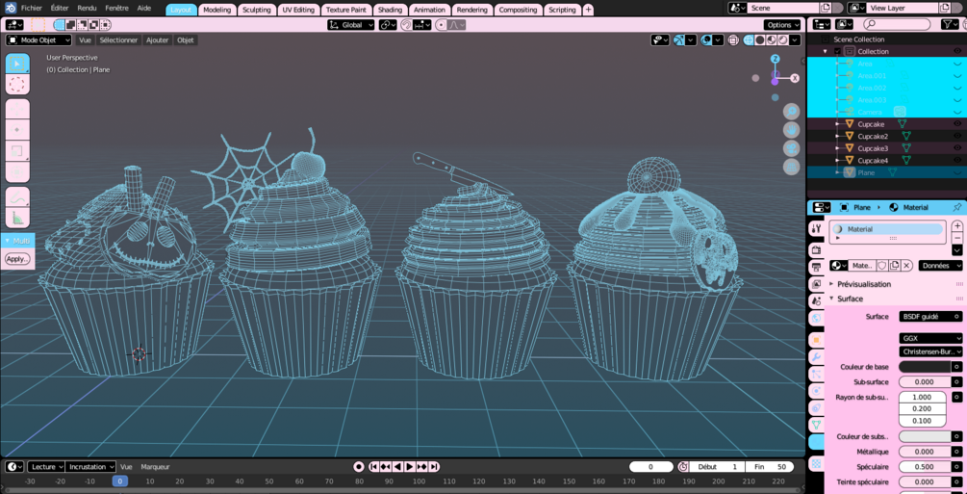Click the viewport zoom magnifier icon
Image resolution: width=967 pixels, height=494 pixels.
point(792,112)
